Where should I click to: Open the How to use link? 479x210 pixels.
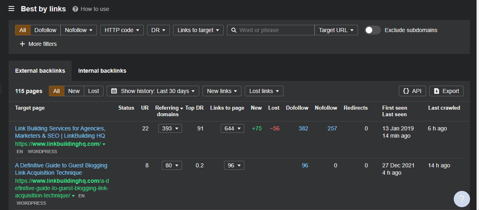(x=94, y=9)
